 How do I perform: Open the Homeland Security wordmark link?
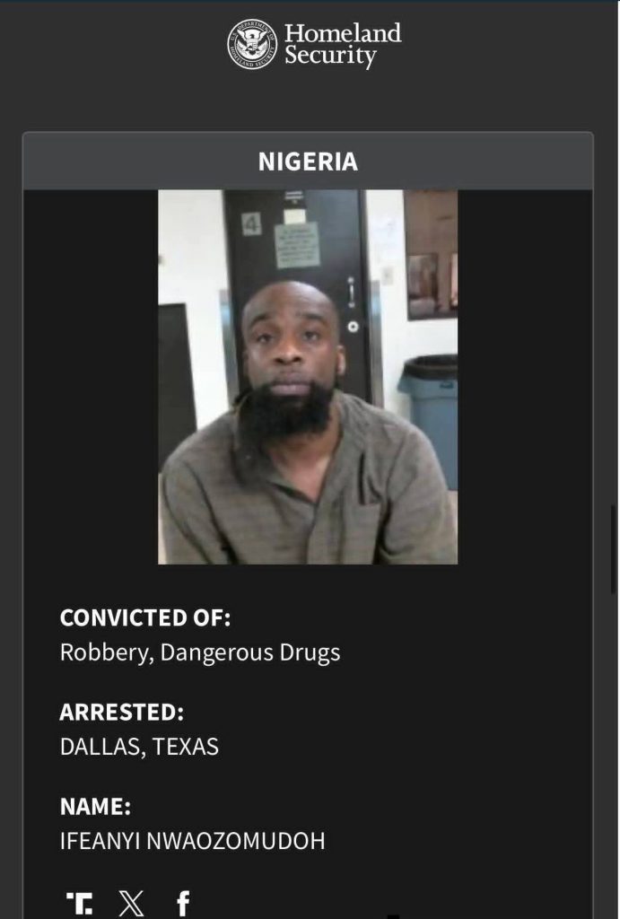click(343, 45)
